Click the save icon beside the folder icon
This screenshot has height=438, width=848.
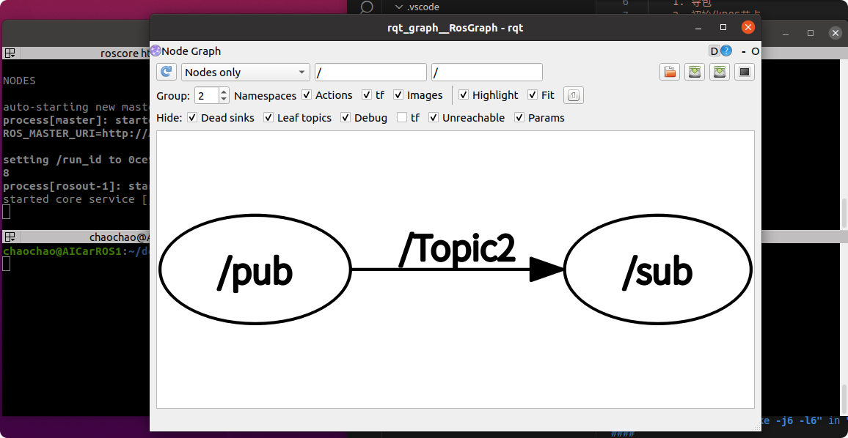pyautogui.click(x=695, y=72)
